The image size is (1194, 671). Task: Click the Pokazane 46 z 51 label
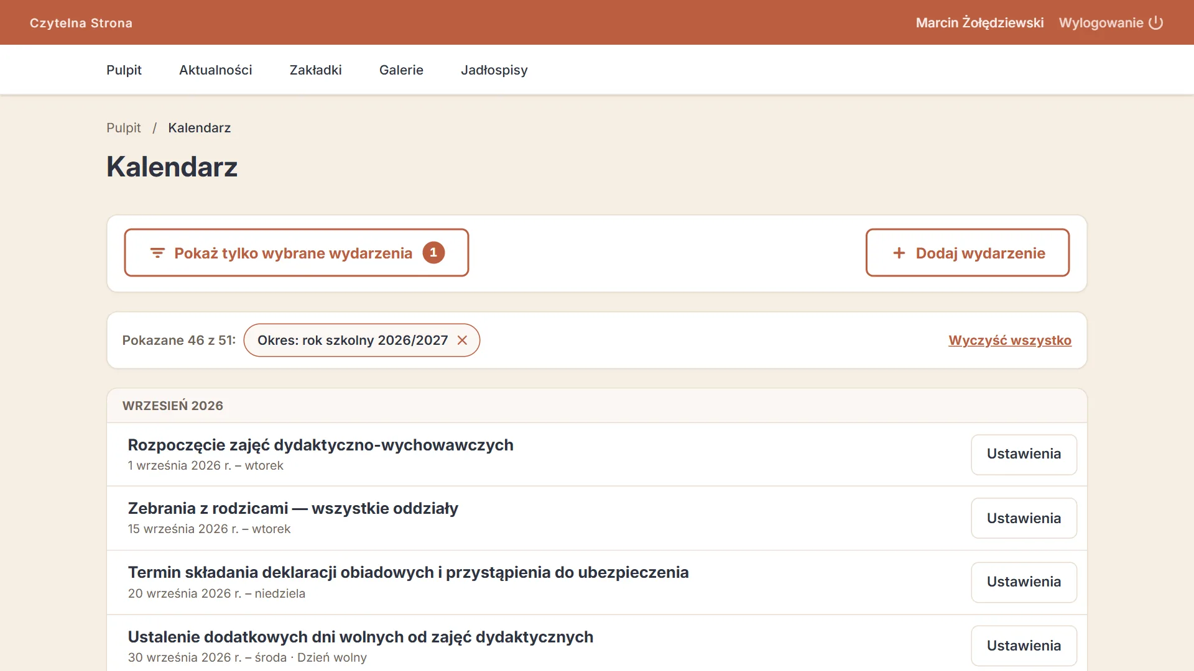tap(179, 340)
